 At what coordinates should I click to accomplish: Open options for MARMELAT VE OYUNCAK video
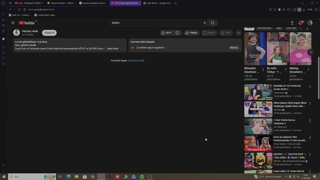[310, 86]
